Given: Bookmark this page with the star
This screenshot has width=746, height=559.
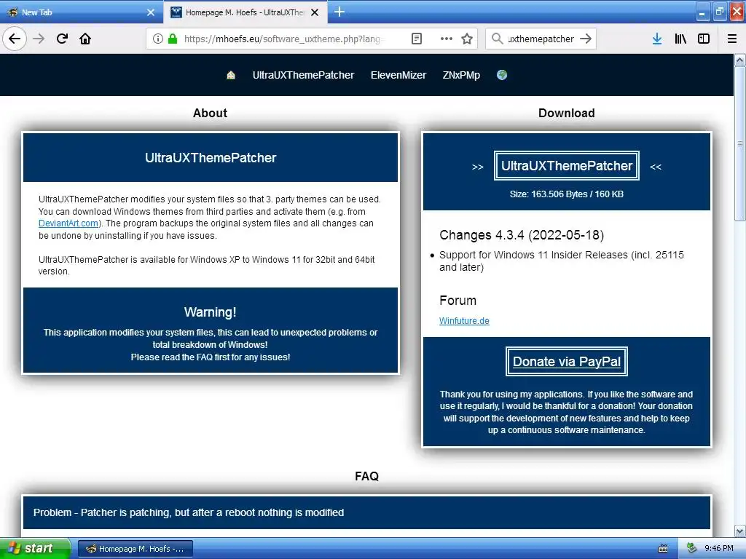Looking at the screenshot, I should click(x=467, y=39).
